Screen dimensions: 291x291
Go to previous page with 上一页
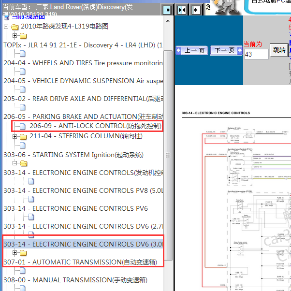point(192,50)
